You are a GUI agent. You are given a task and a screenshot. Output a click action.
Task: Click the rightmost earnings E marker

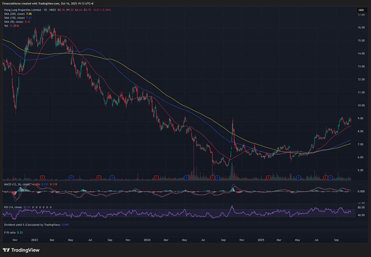(x=326, y=177)
